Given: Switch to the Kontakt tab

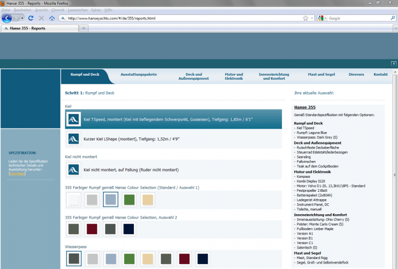Looking at the screenshot, I should pyautogui.click(x=381, y=75).
